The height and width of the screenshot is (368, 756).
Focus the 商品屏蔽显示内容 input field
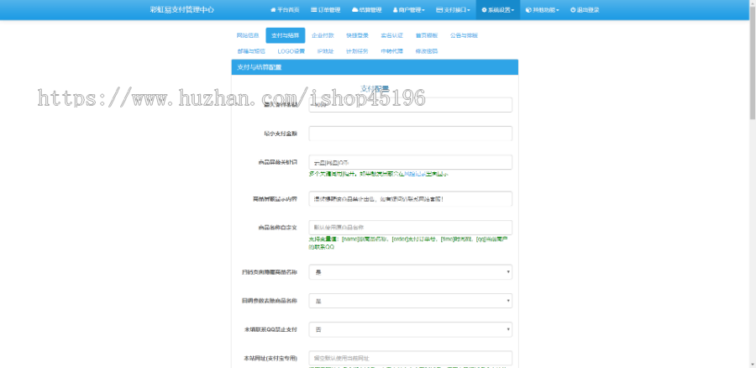pyautogui.click(x=410, y=199)
